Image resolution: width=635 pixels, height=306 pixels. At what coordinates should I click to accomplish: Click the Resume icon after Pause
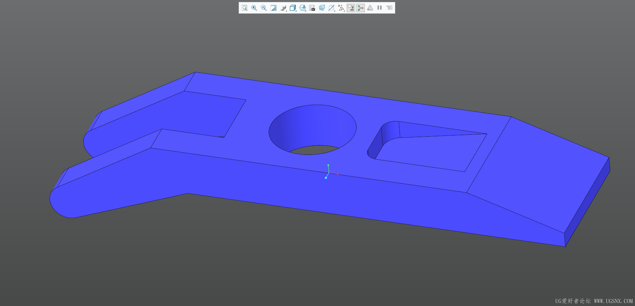pos(389,8)
